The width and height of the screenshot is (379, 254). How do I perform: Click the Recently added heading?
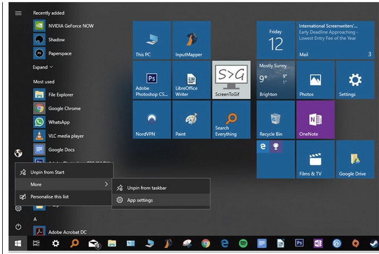(x=48, y=13)
